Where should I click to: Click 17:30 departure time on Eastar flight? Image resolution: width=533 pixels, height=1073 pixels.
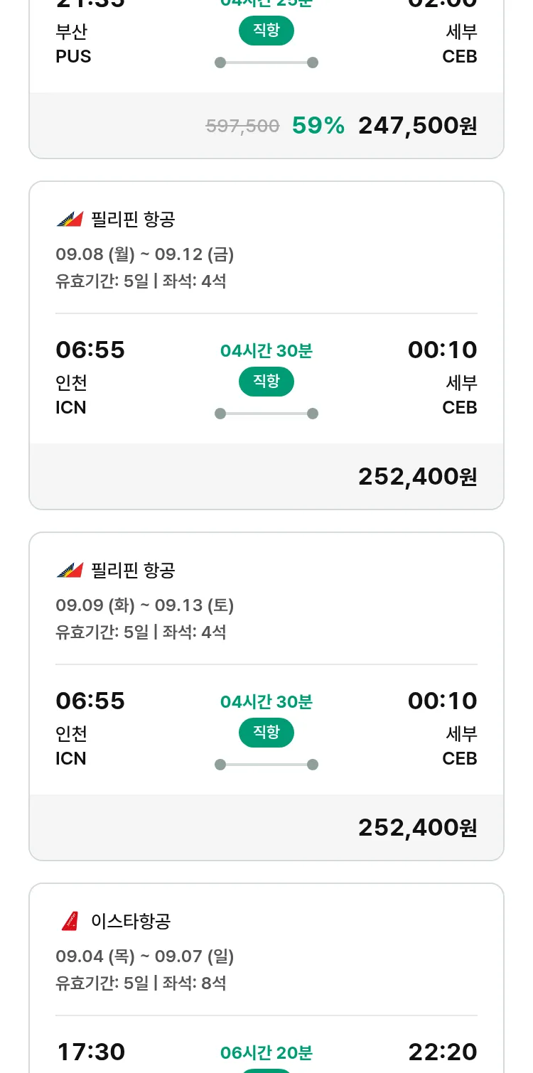90,1052
